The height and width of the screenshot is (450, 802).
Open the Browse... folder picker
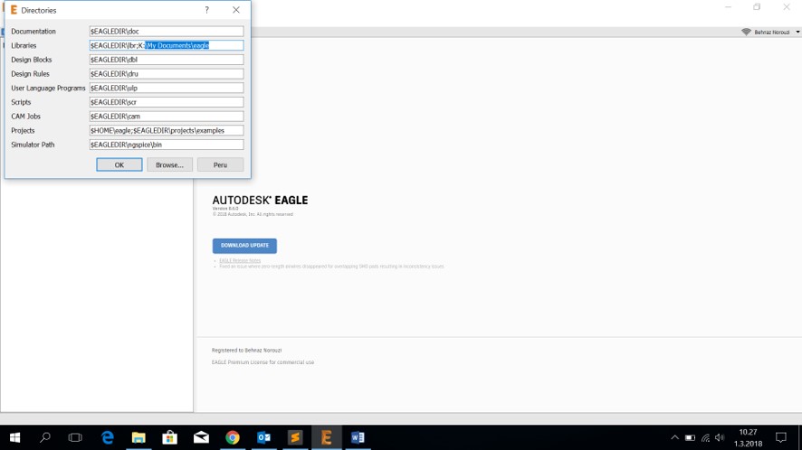click(170, 165)
